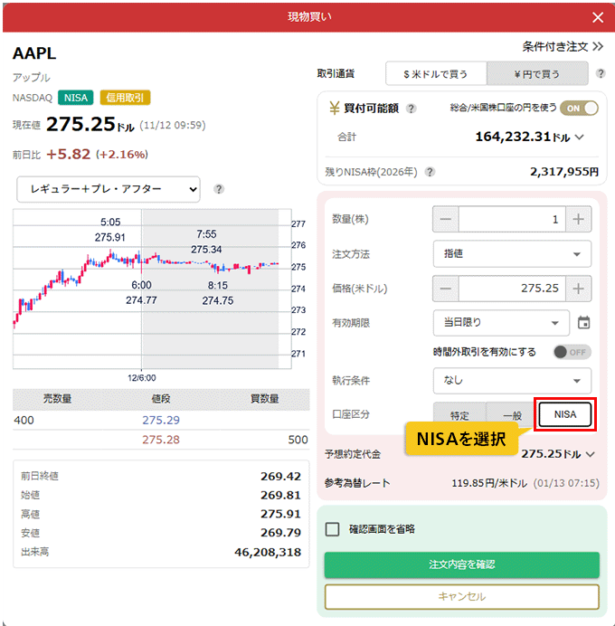Click help icon next to 買付可能額
This screenshot has height=626, width=615.
point(412,109)
